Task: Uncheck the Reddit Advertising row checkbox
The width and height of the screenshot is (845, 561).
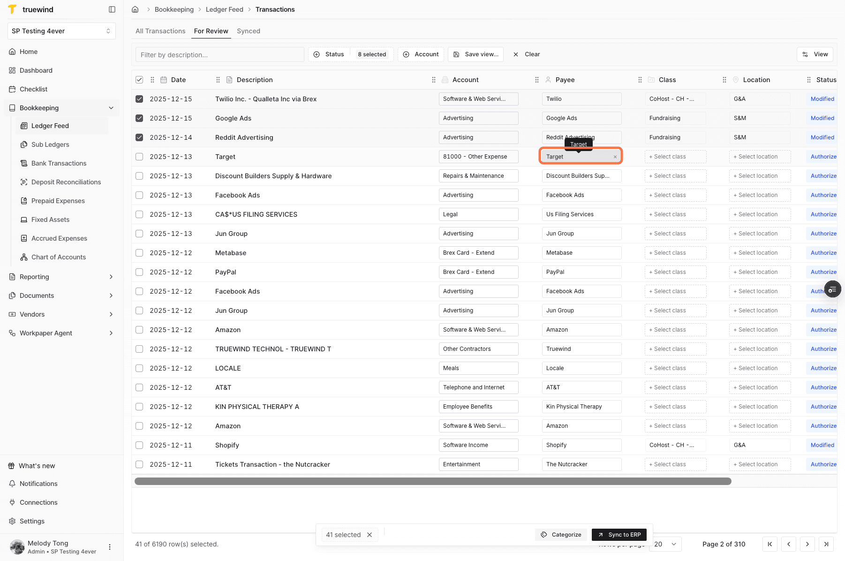Action: (x=139, y=137)
